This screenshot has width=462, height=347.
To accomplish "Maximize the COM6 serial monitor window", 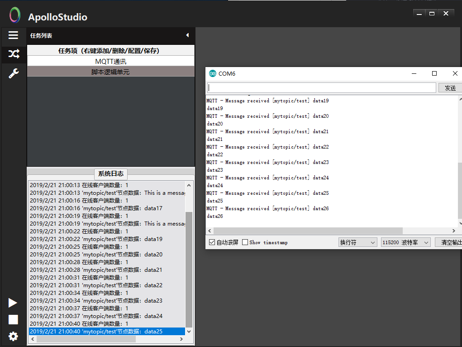I will point(434,73).
